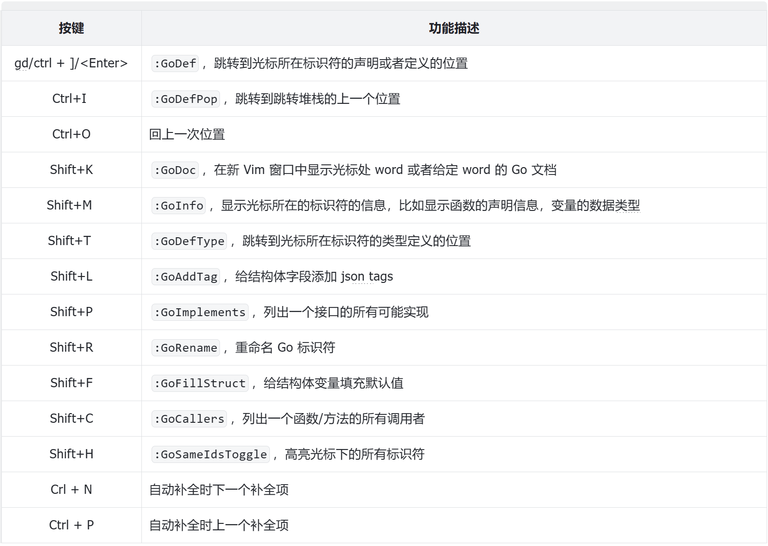This screenshot has height=546, width=768.
Task: Click the Ctrl + P key cell
Action: (72, 525)
